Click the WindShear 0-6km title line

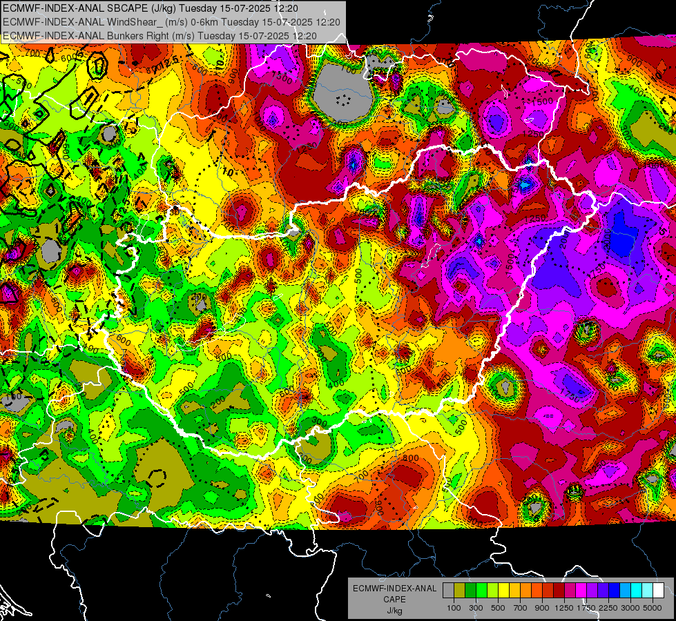[x=171, y=22]
